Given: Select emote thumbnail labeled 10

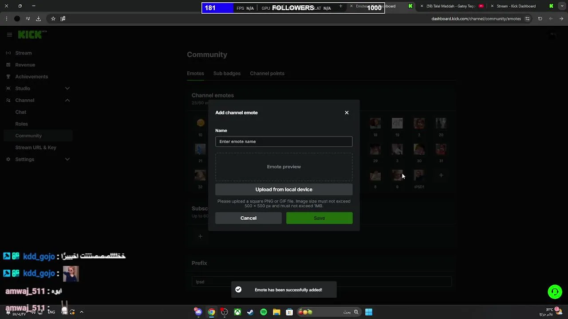Looking at the screenshot, I should click(x=200, y=123).
